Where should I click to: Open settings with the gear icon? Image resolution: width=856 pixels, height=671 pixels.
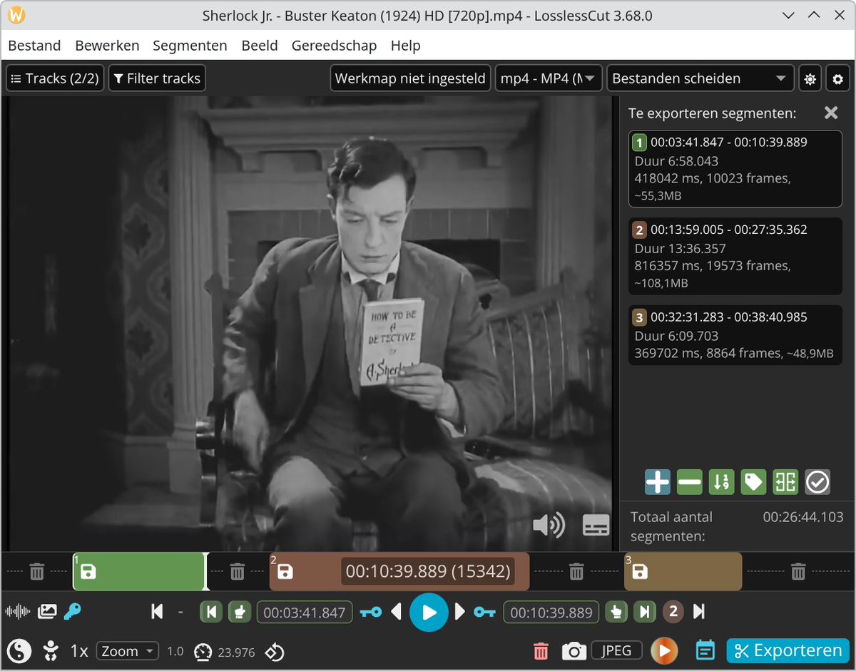(838, 79)
